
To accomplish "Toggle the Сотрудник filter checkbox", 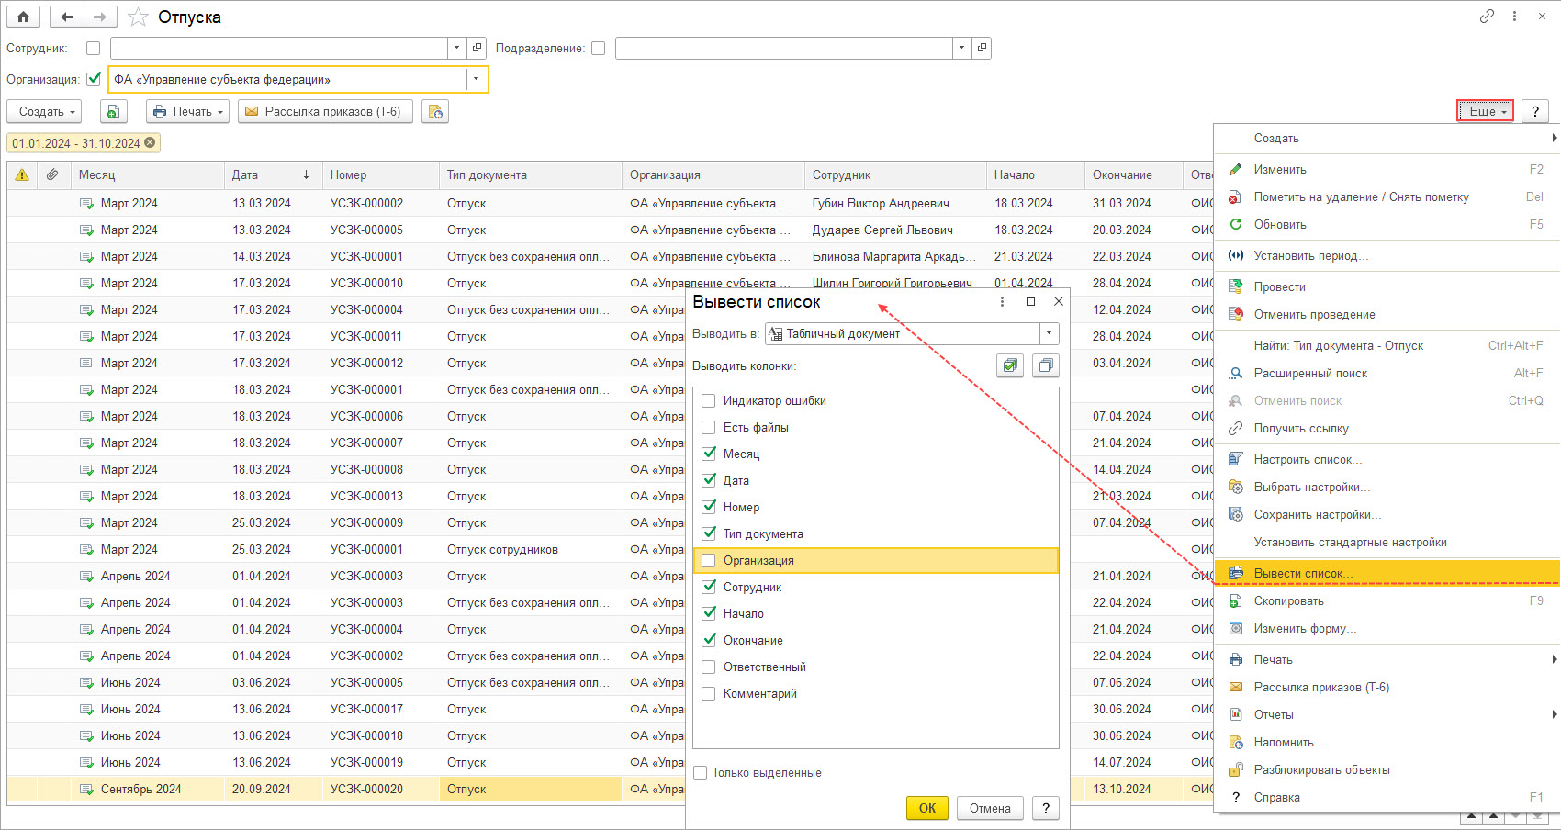I will click(x=93, y=49).
